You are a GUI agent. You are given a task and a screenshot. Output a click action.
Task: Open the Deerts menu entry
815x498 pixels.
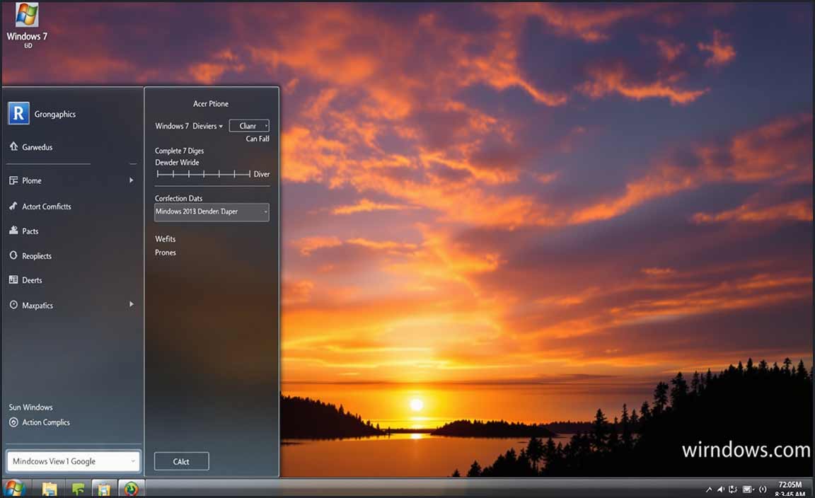[x=32, y=280]
